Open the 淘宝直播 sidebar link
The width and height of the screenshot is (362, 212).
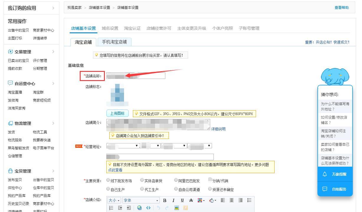point(15,92)
